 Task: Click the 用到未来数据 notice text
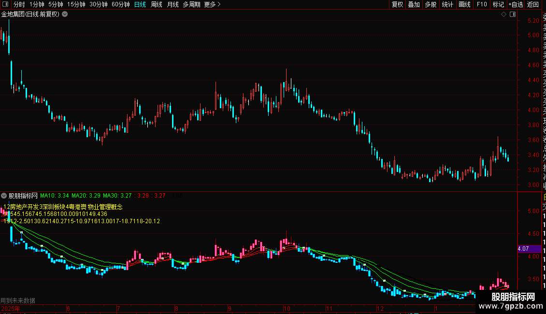(18, 300)
